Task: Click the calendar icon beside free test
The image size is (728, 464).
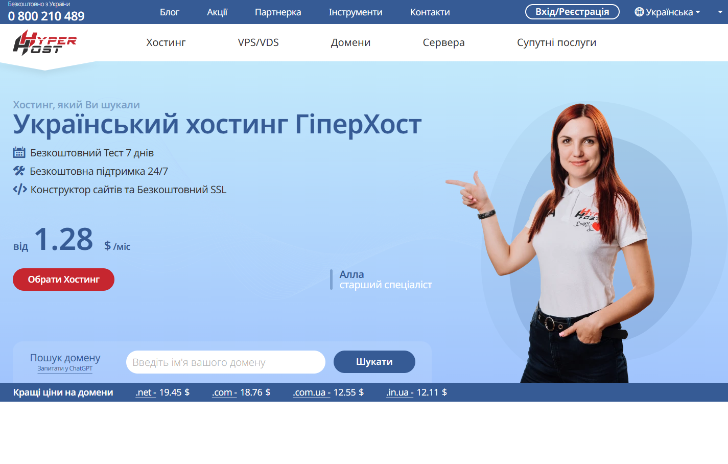Action: point(19,152)
